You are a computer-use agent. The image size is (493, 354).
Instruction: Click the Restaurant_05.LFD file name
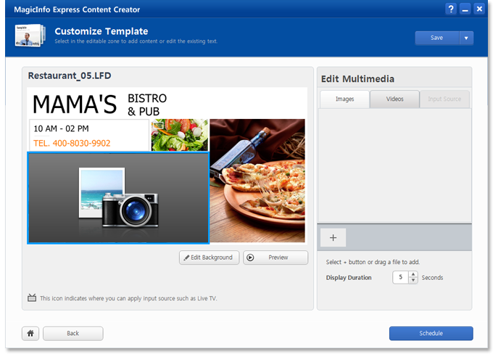point(70,76)
